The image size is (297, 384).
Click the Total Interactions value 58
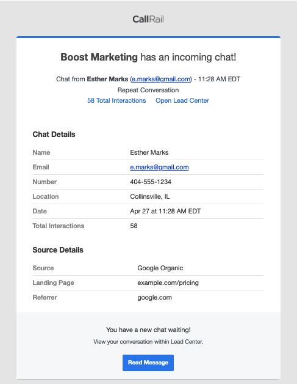pos(134,226)
